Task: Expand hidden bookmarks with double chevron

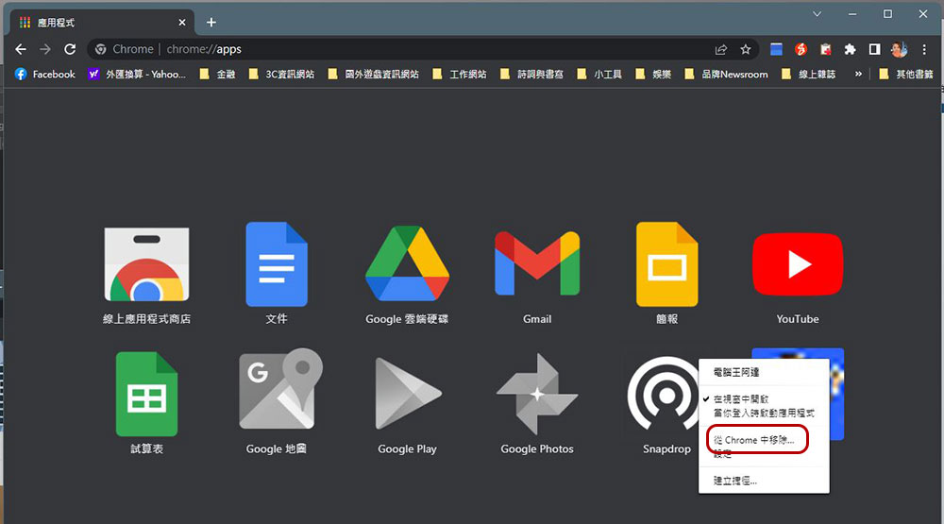Action: (858, 74)
